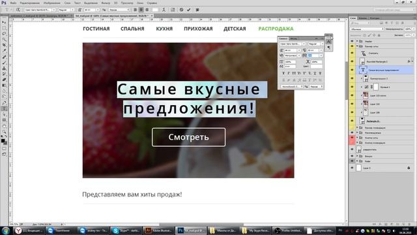The height and width of the screenshot is (235, 417).
Task: Open Skype from the taskbar
Action: (x=126, y=230)
